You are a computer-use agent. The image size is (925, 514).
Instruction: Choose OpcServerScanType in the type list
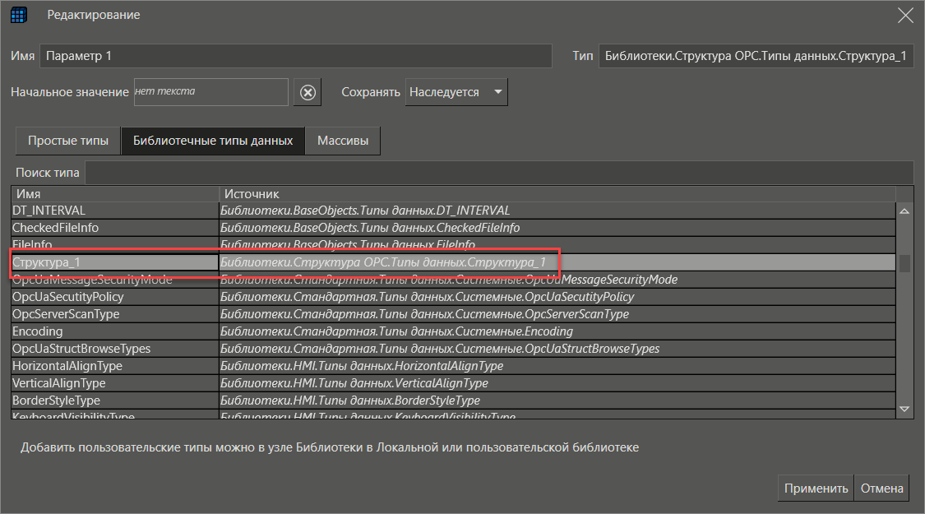pos(115,314)
